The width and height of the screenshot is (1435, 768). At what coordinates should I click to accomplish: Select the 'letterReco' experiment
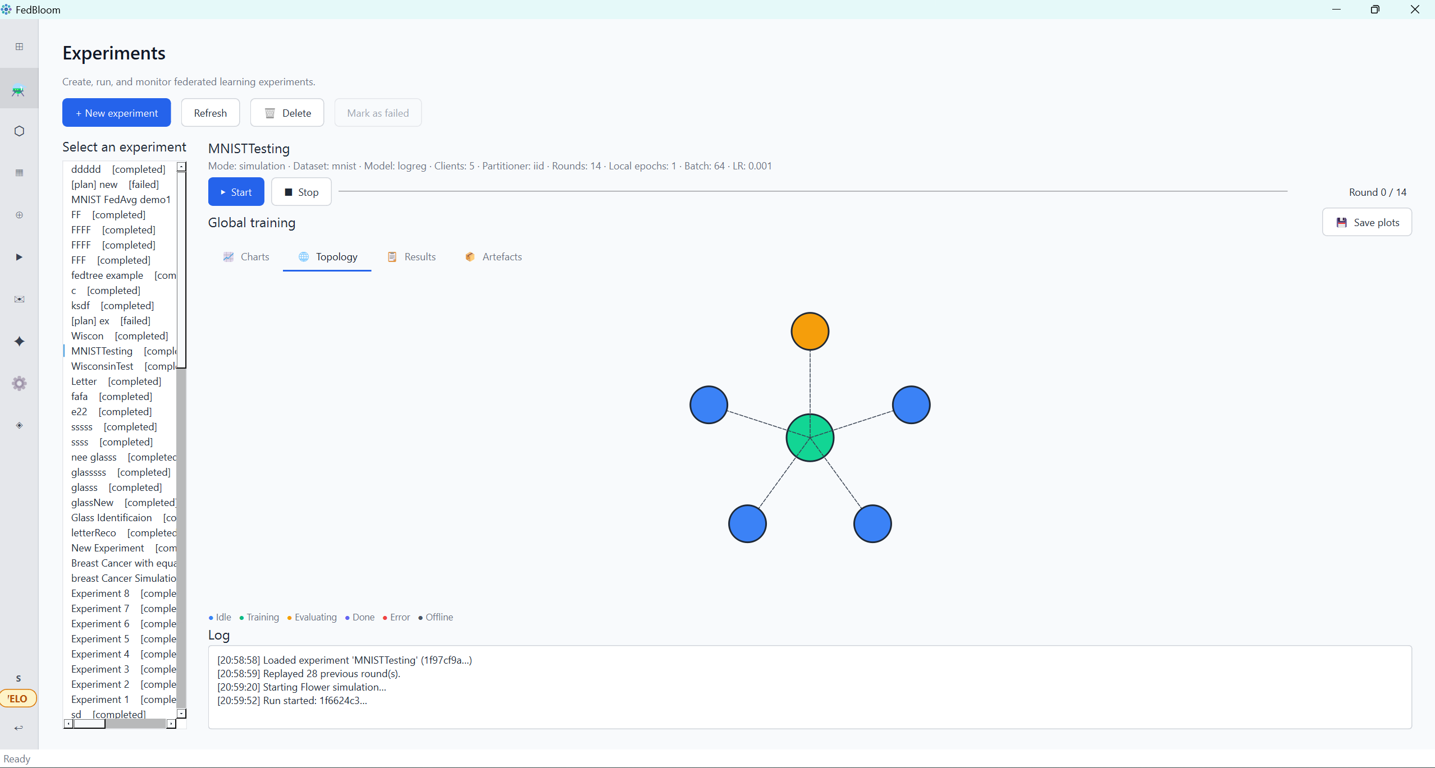[x=120, y=532]
